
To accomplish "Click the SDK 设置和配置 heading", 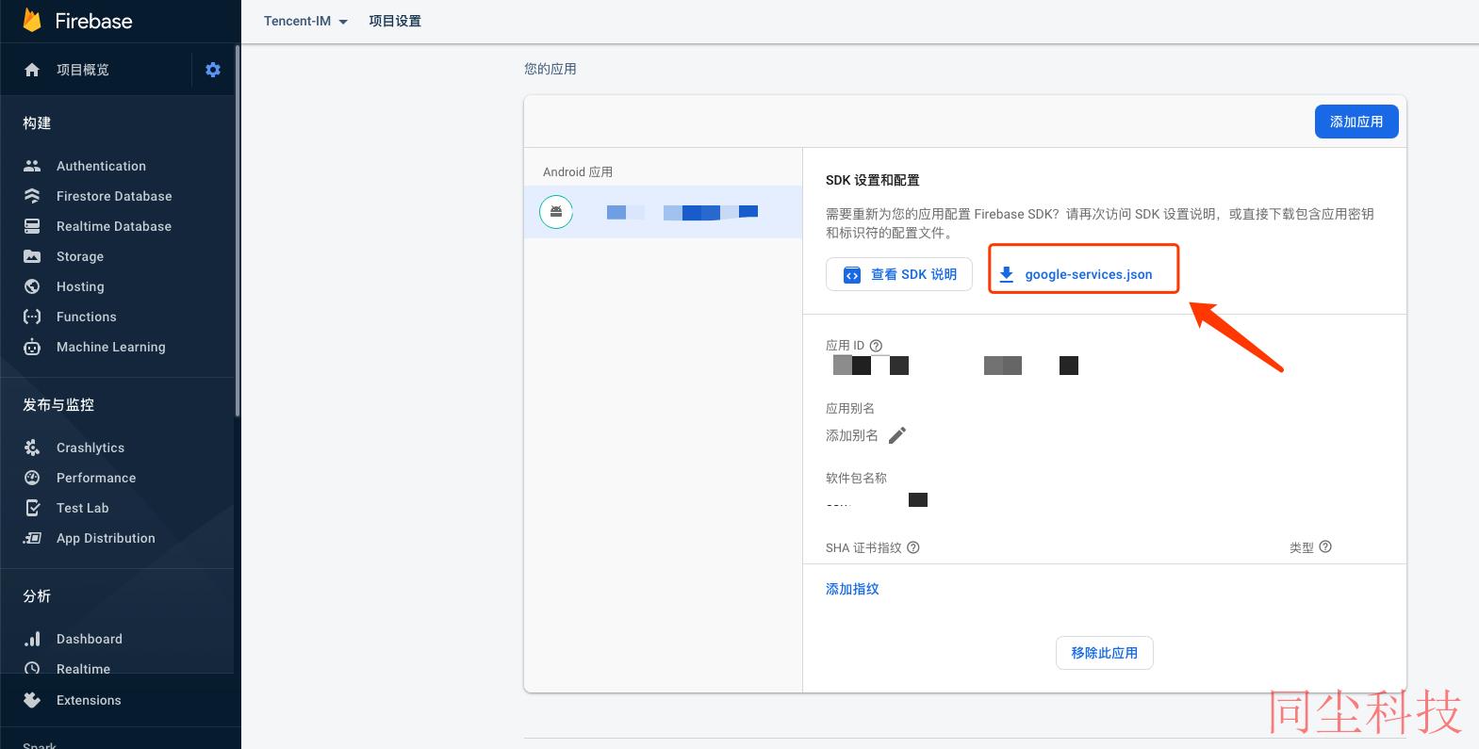I will [873, 180].
